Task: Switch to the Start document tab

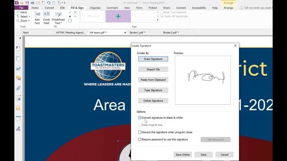Action: 26,33
